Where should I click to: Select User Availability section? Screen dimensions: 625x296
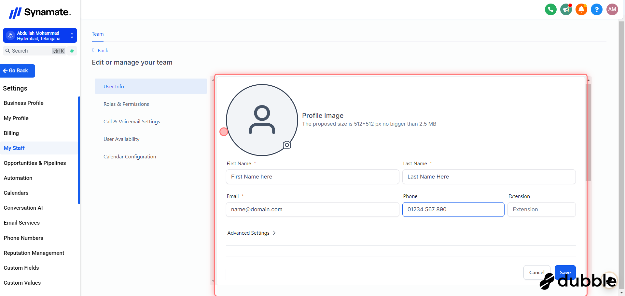[121, 139]
